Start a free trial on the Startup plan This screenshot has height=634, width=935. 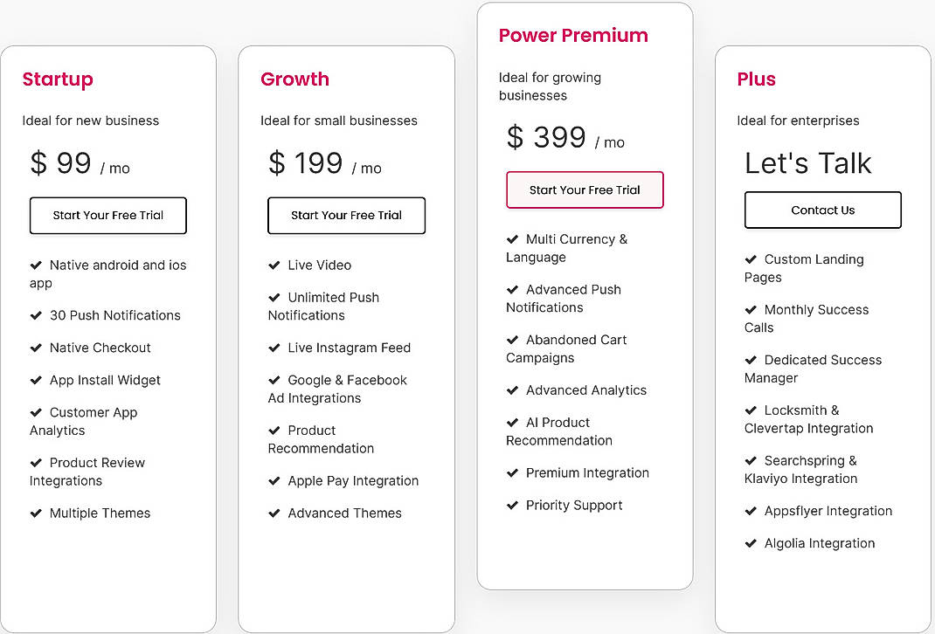click(x=107, y=216)
